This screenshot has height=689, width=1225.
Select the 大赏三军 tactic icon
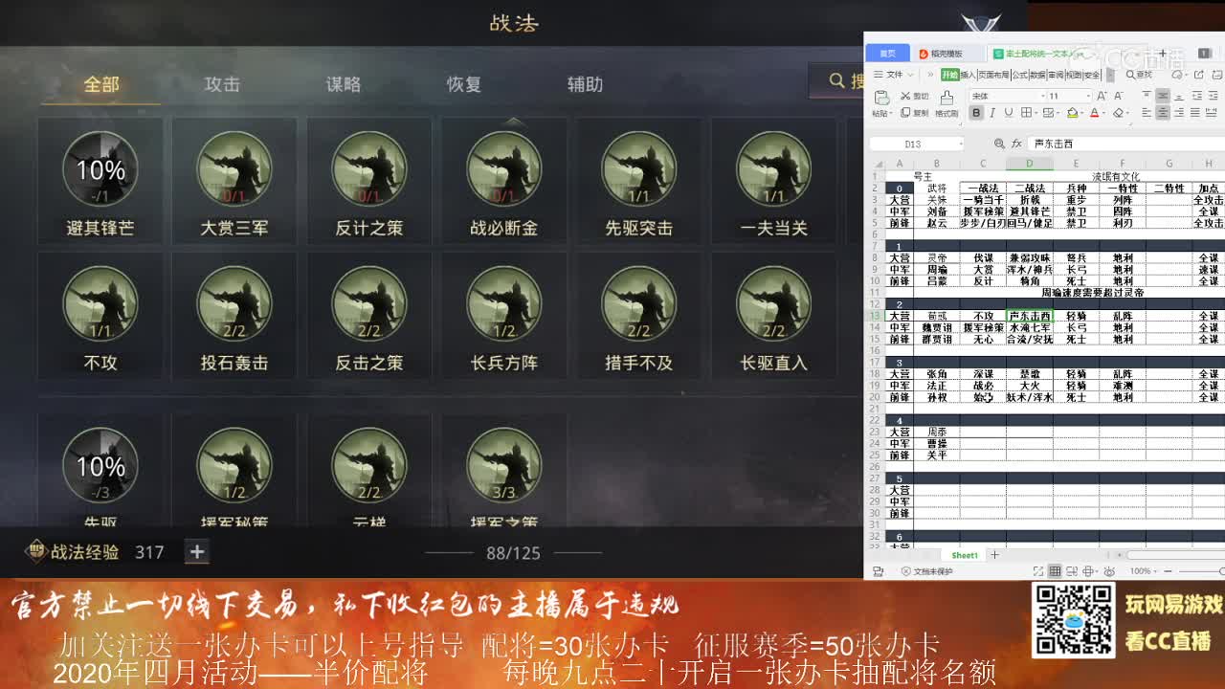click(x=234, y=169)
